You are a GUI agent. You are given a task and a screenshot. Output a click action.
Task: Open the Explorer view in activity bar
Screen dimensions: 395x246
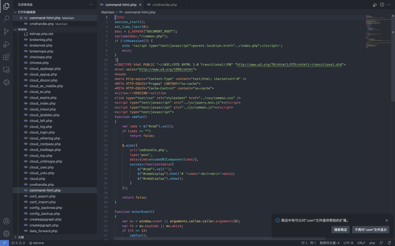click(6, 6)
